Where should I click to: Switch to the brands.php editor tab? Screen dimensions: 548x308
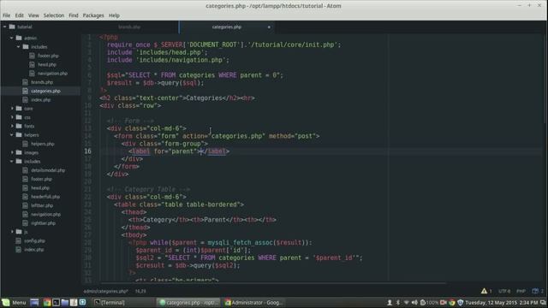pyautogui.click(x=129, y=27)
